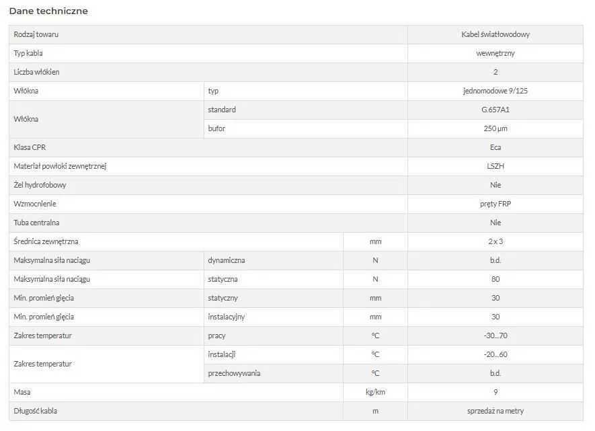
Task: Click the "Typ kabla" row label
Action: pyautogui.click(x=28, y=53)
